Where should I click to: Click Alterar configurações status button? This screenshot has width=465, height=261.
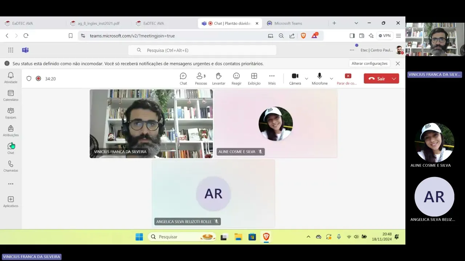coord(369,63)
